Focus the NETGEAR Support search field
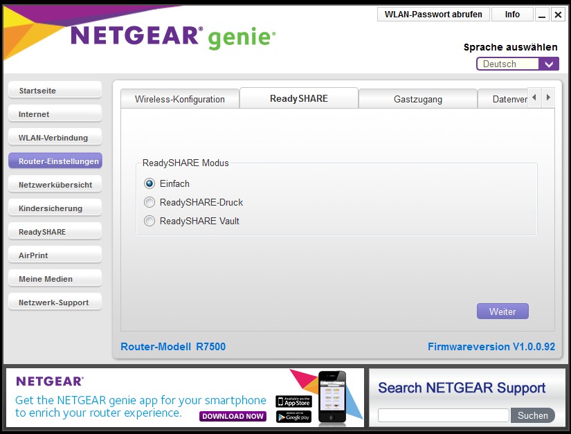 point(443,415)
